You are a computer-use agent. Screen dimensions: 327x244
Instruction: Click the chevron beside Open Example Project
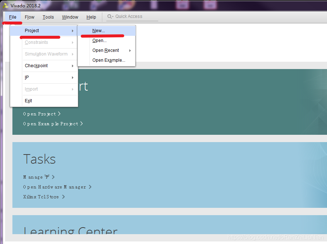coord(81,123)
